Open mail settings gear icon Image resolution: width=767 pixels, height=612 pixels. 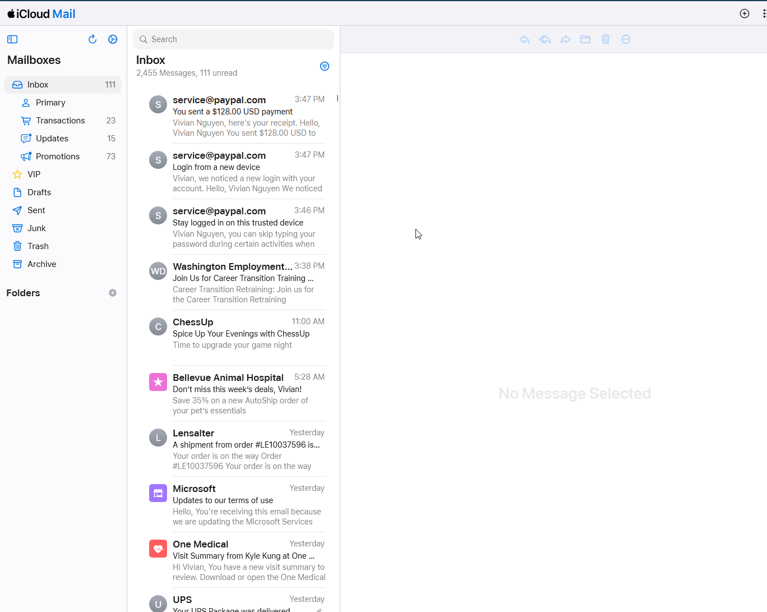pos(113,39)
